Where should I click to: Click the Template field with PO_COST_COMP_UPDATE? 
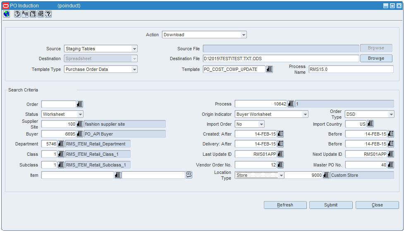click(234, 69)
